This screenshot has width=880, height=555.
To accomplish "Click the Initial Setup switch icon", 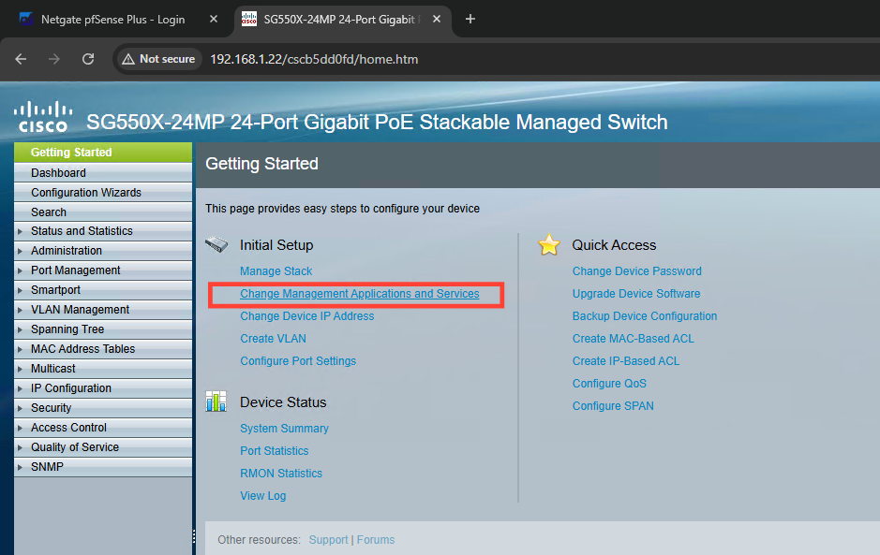I will coord(216,245).
